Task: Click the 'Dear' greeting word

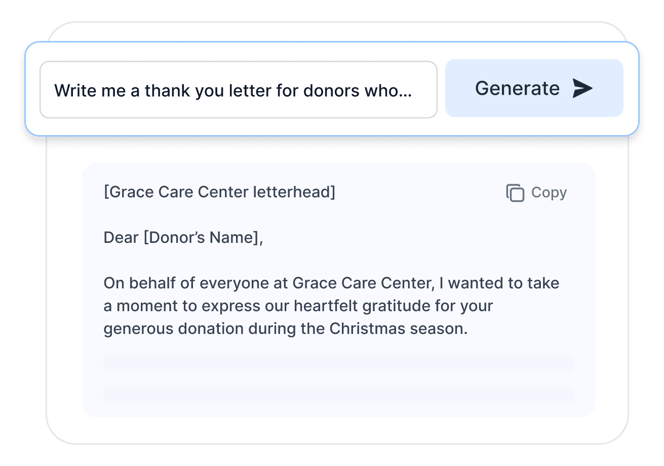Action: (x=121, y=237)
